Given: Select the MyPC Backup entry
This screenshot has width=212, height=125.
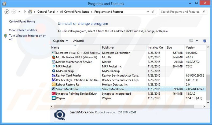Looking at the screenshot, I should 65,71.
